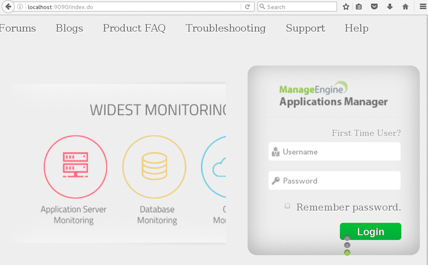Screen dimensions: 428x265
Task: Open the First Time User? link
Action: (366, 133)
